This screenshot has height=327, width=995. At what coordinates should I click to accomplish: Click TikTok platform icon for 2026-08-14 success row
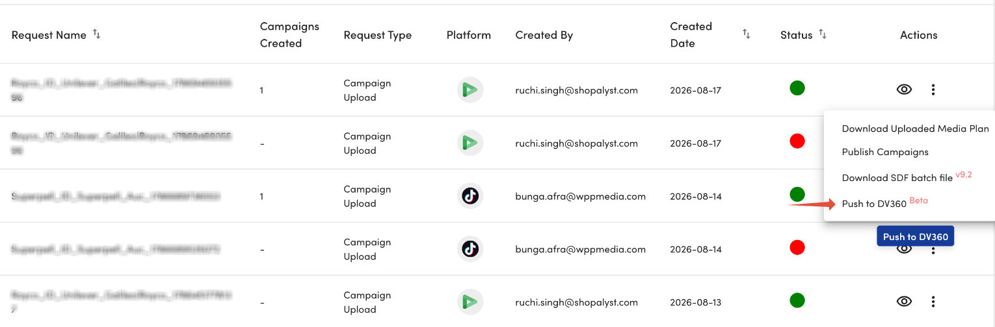point(470,195)
